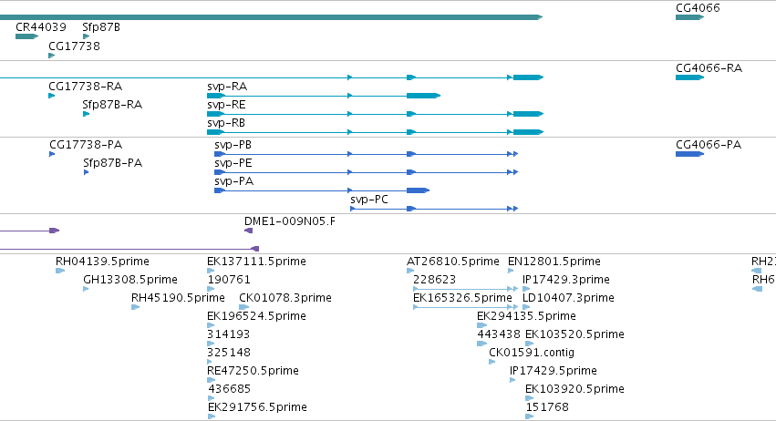Click the svp-RA final exon block
This screenshot has height=421, width=776.
click(423, 96)
